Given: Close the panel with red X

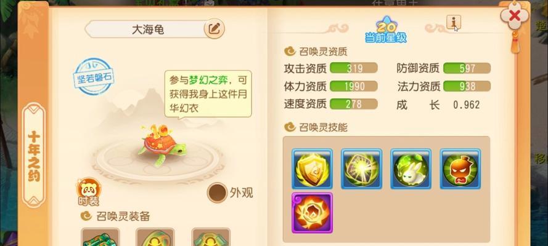Looking at the screenshot, I should point(515,15).
